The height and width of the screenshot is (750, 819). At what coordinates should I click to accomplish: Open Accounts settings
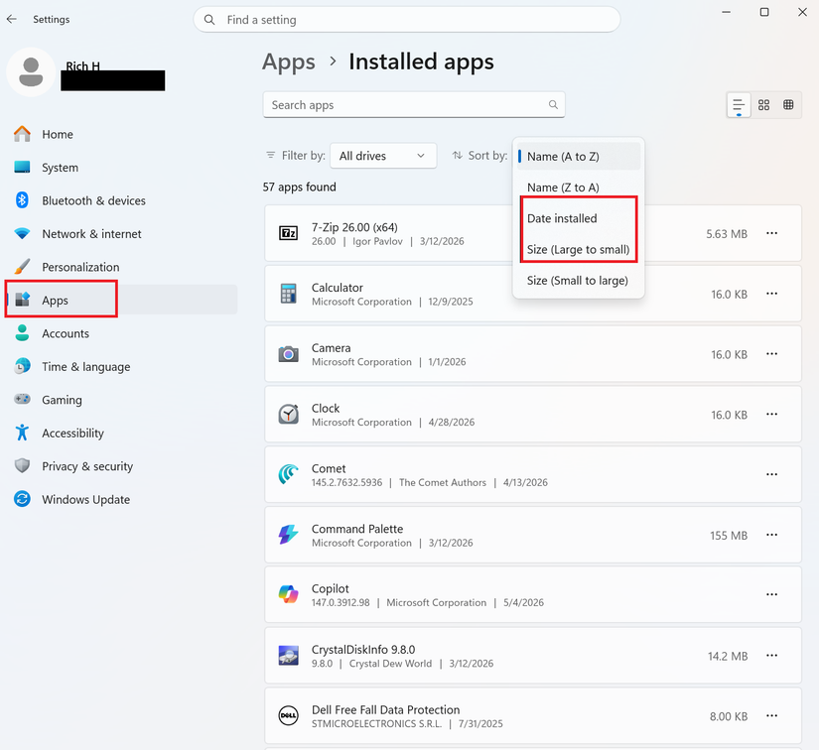coord(121,333)
